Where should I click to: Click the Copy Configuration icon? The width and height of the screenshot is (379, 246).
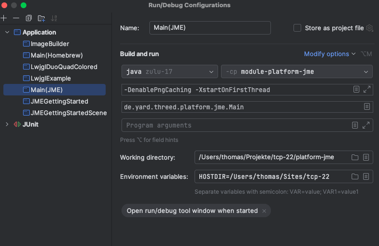(29, 18)
